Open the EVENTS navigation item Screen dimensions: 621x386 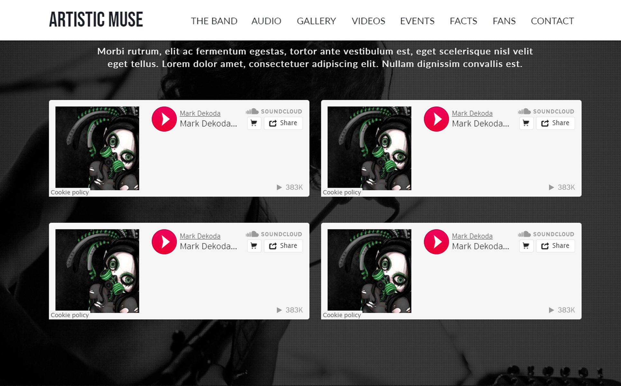(417, 21)
